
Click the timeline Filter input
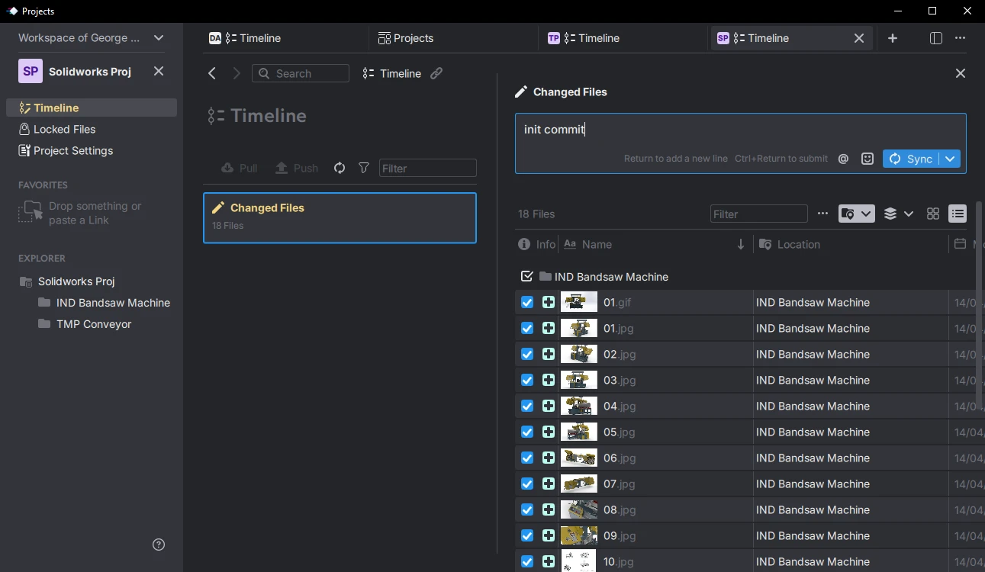click(427, 168)
